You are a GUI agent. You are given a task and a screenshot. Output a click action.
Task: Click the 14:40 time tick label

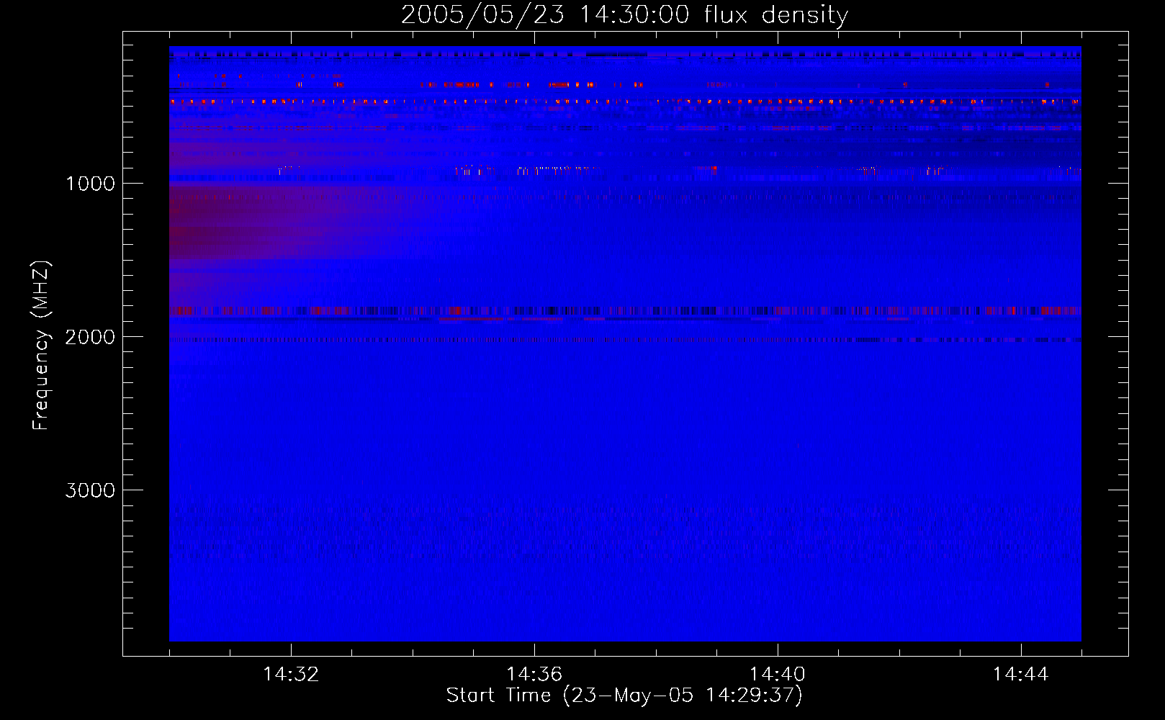(x=778, y=675)
